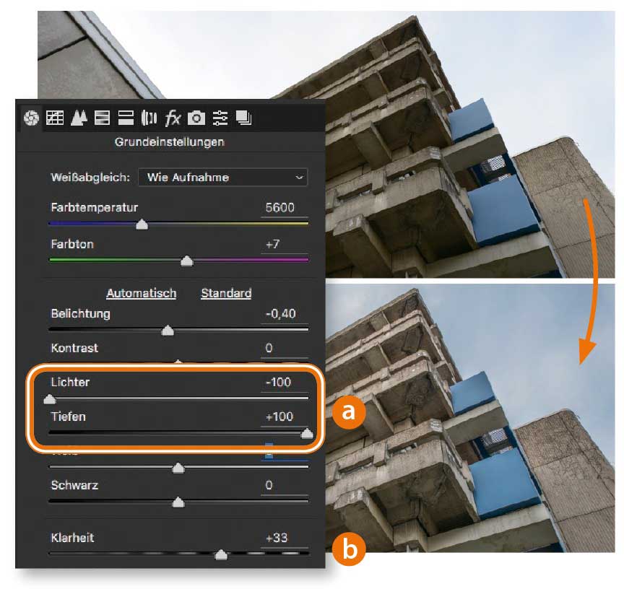Click the Belichtung slider handle
This screenshot has width=624, height=589.
pos(168,330)
